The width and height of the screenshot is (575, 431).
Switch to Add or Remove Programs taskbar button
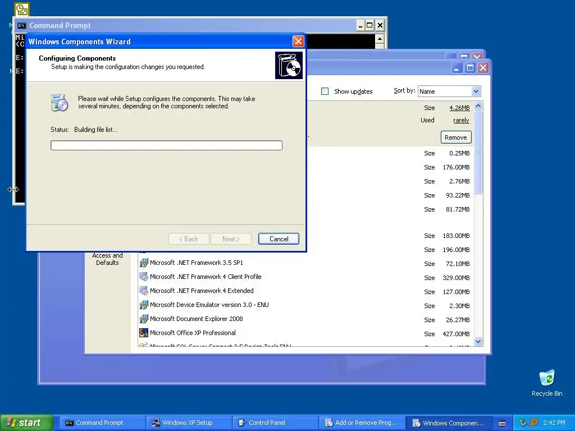click(362, 423)
